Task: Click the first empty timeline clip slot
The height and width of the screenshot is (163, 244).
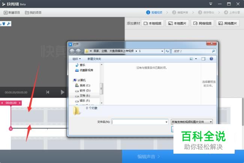Action: (27, 116)
